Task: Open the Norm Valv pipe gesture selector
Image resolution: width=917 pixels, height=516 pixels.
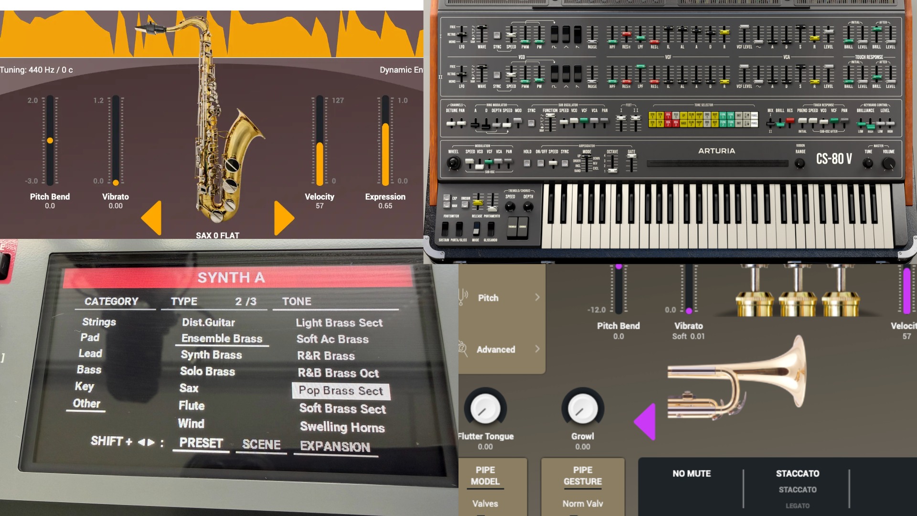Action: (x=583, y=504)
